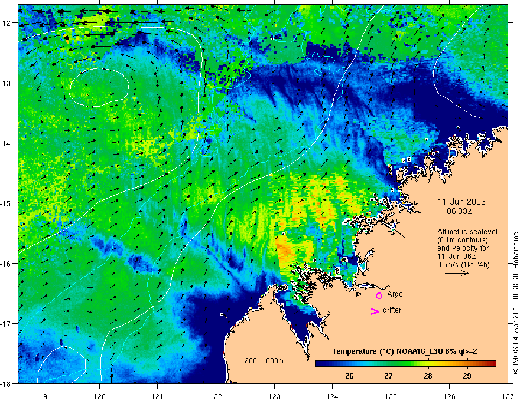Click the longitude axis label '127'
This screenshot has height=401, width=520.
tap(508, 396)
